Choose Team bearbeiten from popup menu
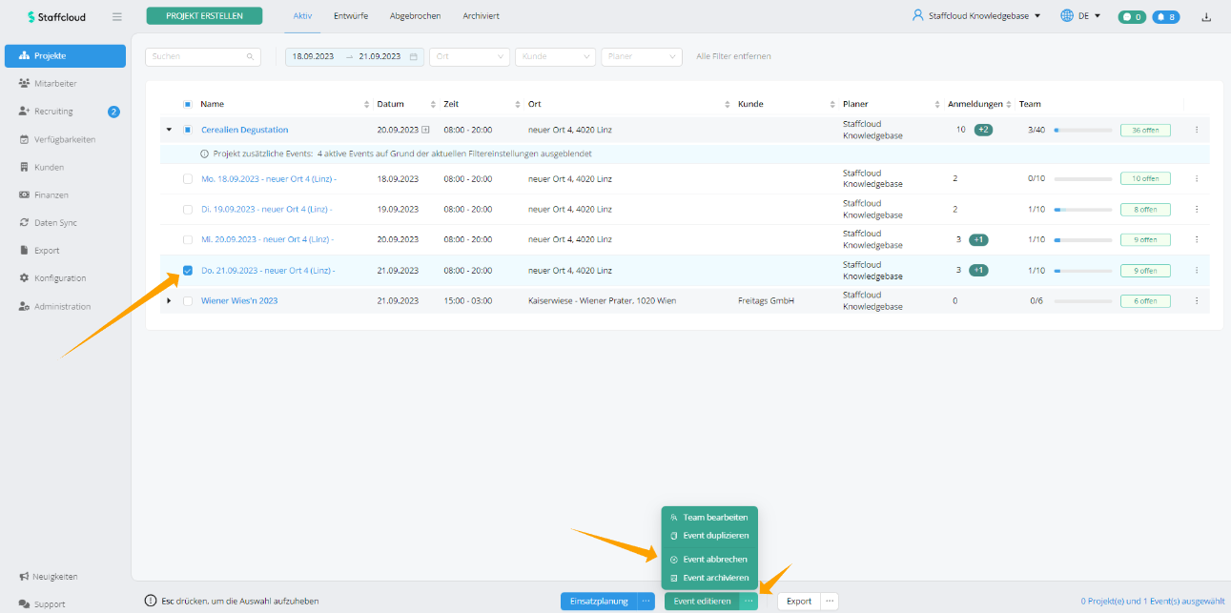Image resolution: width=1231 pixels, height=613 pixels. [708, 518]
